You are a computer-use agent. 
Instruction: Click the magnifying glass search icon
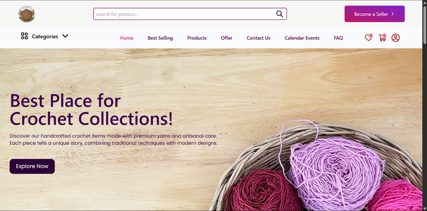coord(280,14)
